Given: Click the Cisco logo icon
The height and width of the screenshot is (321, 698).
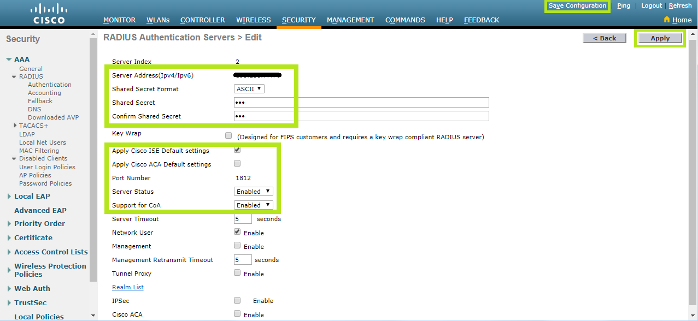Looking at the screenshot, I should [x=49, y=14].
